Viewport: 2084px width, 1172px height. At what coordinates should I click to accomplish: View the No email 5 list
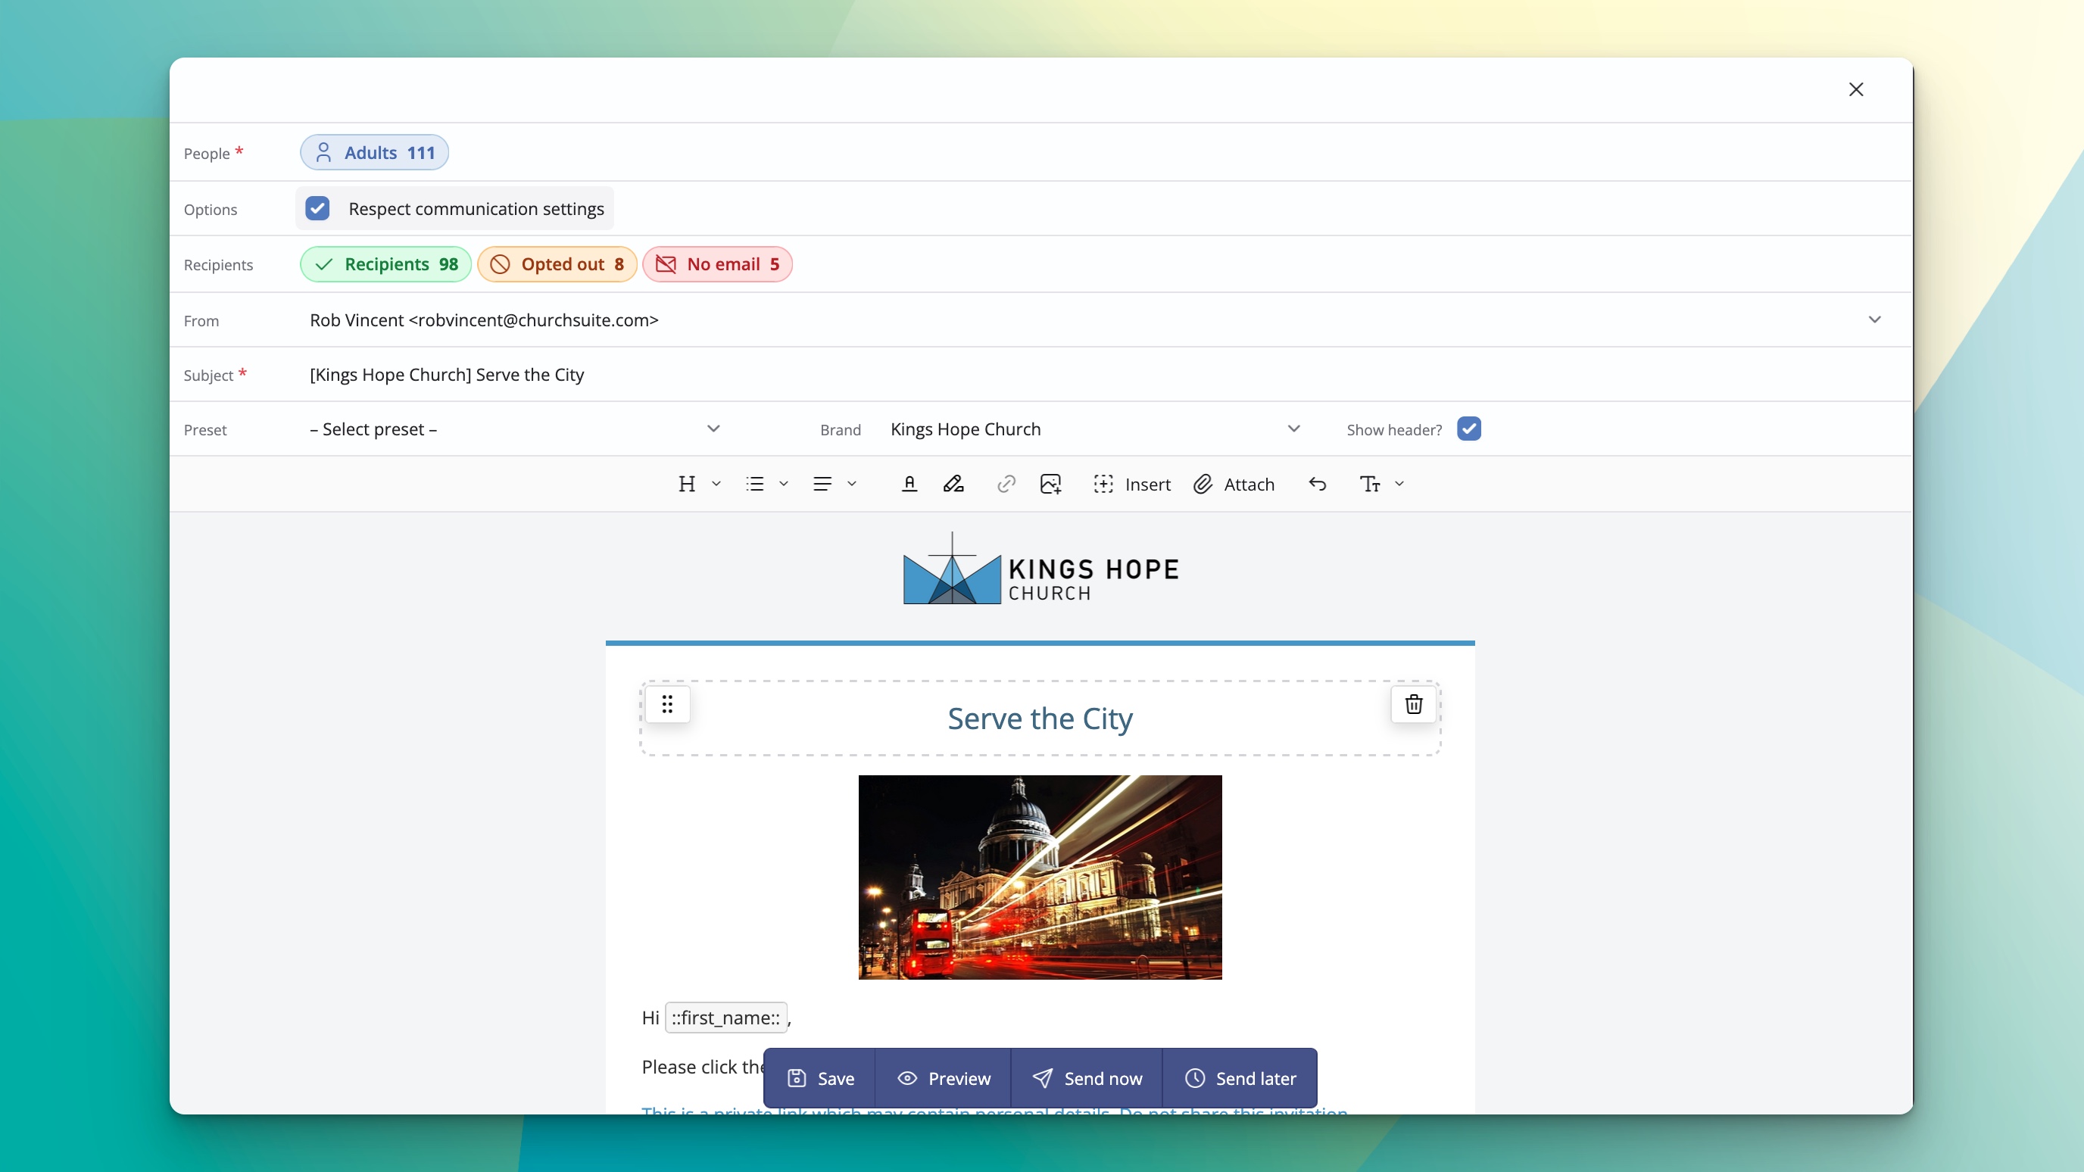(717, 264)
